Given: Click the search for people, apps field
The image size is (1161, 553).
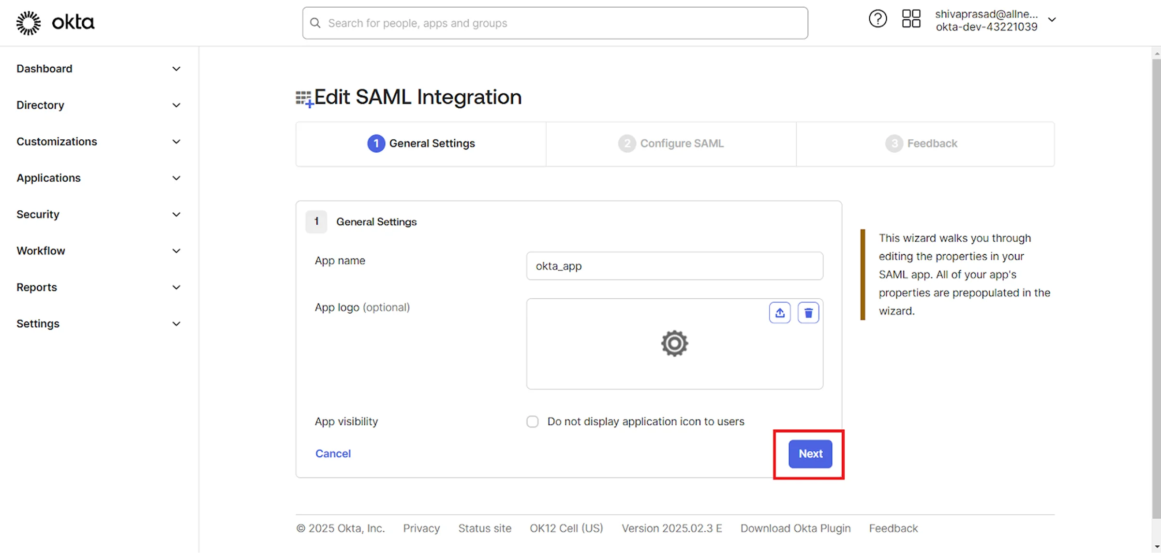Looking at the screenshot, I should [x=555, y=23].
